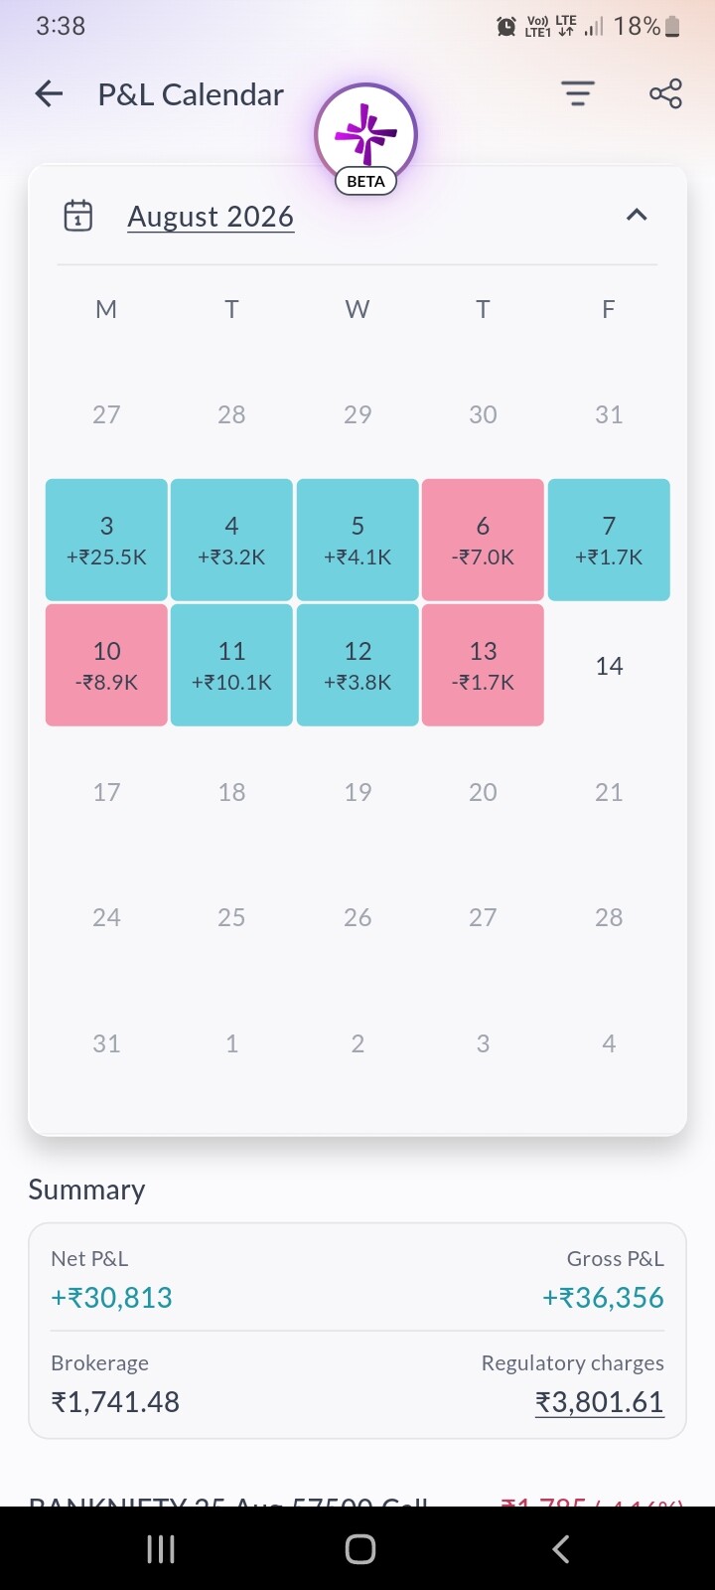Open Android recent apps button

pyautogui.click(x=161, y=1548)
